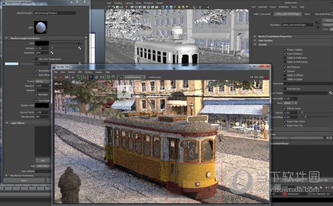Click the pause IPR icon in Render View
Image resolution: width=333 pixels, height=206 pixels.
click(x=252, y=77)
